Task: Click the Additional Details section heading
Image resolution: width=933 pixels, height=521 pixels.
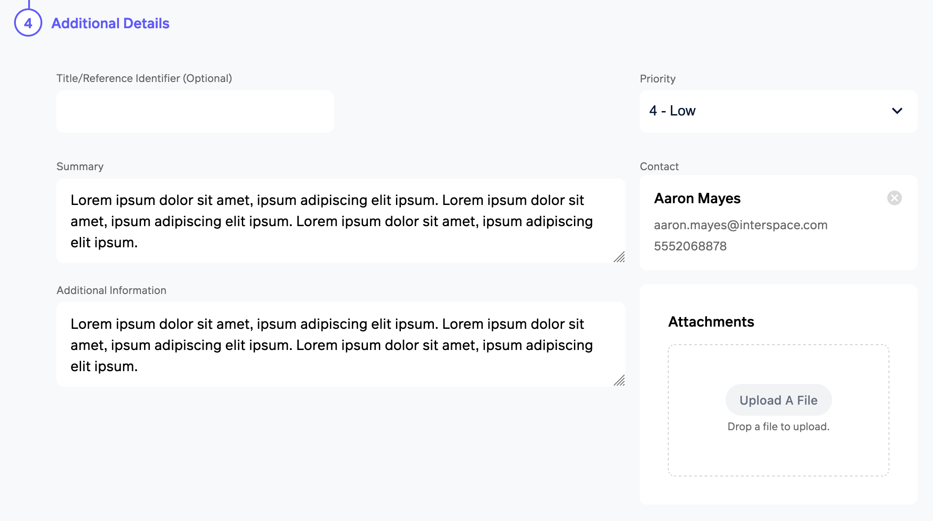Action: point(110,23)
